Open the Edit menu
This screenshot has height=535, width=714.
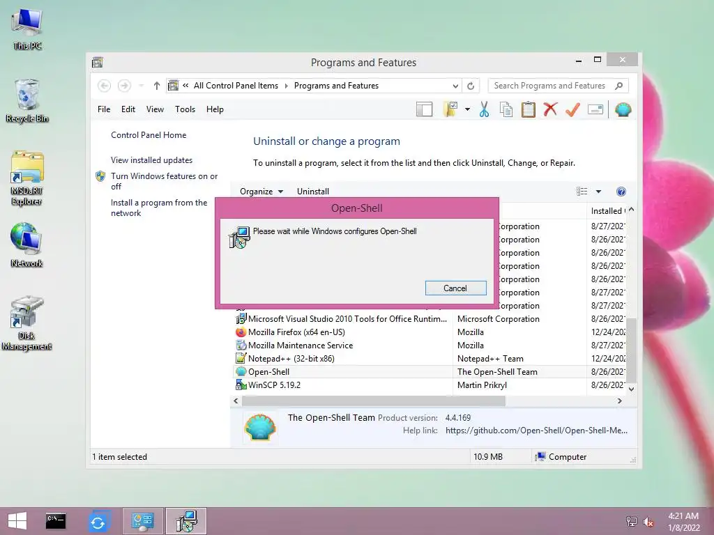click(128, 109)
